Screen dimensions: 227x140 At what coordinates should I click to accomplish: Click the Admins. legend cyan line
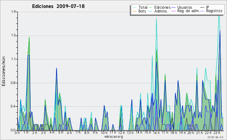pyautogui.click(x=151, y=11)
